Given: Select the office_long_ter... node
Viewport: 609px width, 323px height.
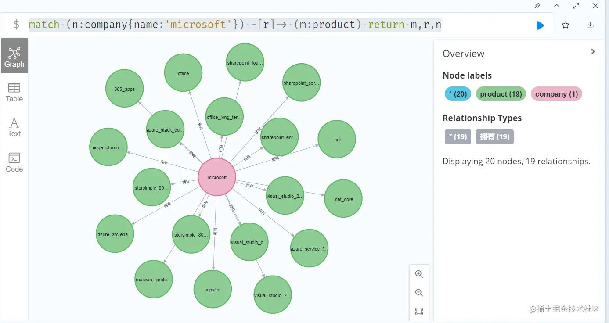Looking at the screenshot, I should (224, 117).
